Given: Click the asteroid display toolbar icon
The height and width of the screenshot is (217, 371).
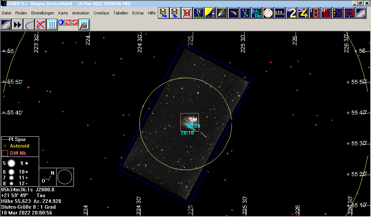Looking at the screenshot, I should [x=234, y=13].
